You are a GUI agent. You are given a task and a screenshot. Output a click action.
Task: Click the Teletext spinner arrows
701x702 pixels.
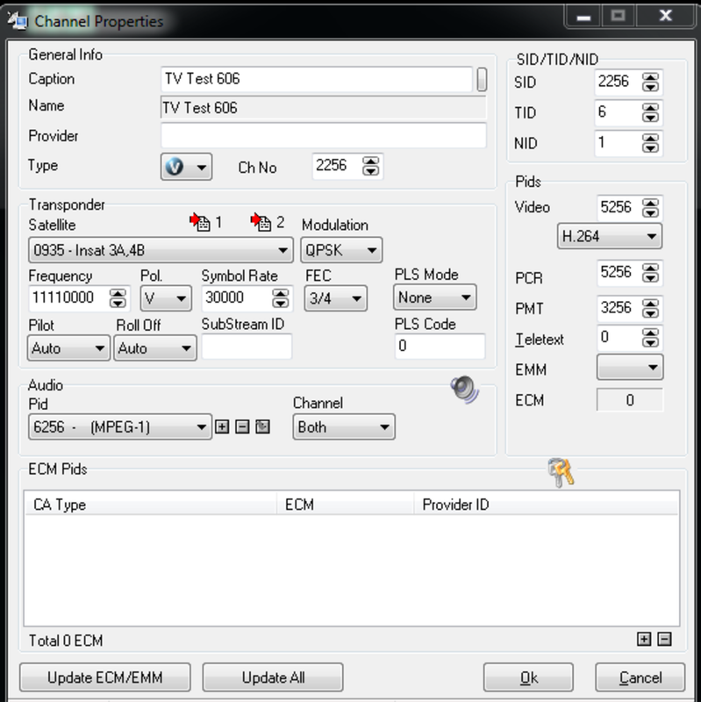click(650, 338)
